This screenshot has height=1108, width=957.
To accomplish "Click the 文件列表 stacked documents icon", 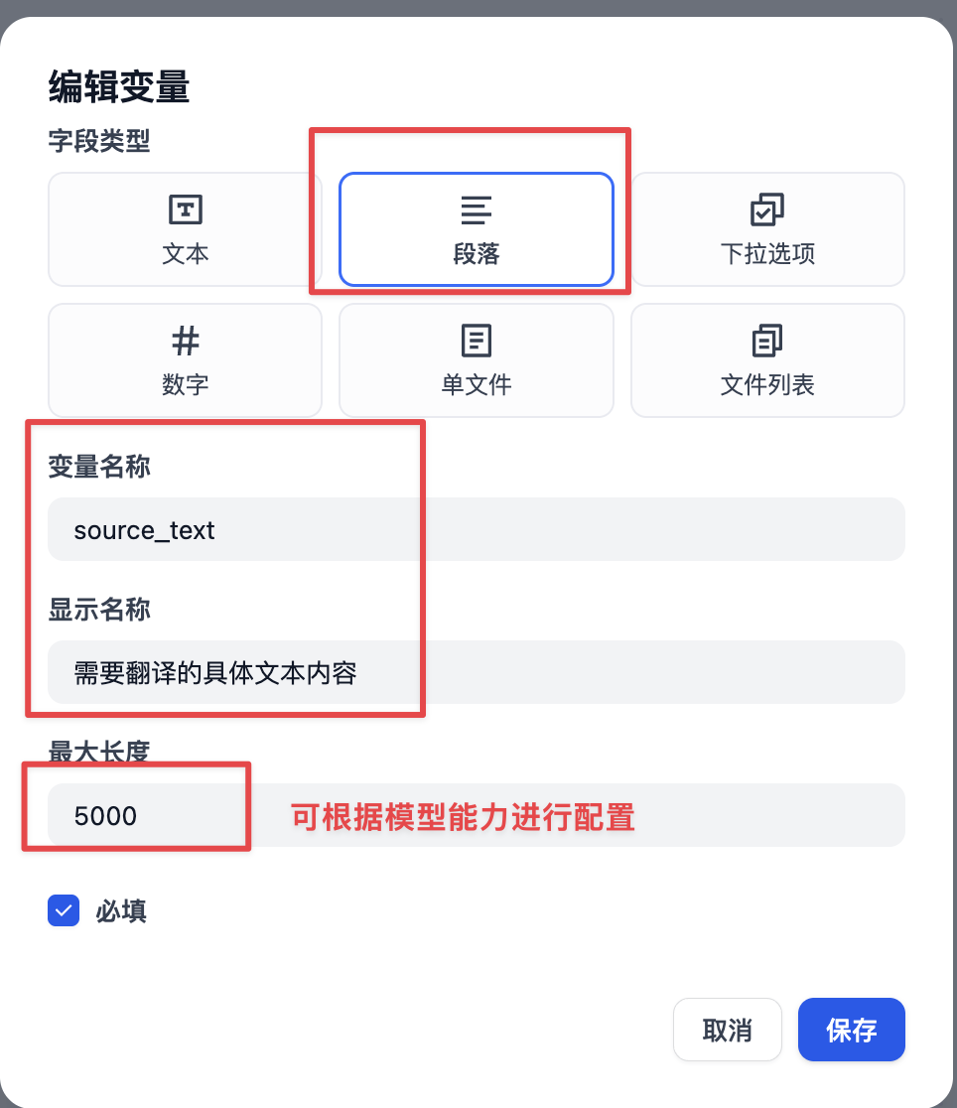I will [766, 341].
